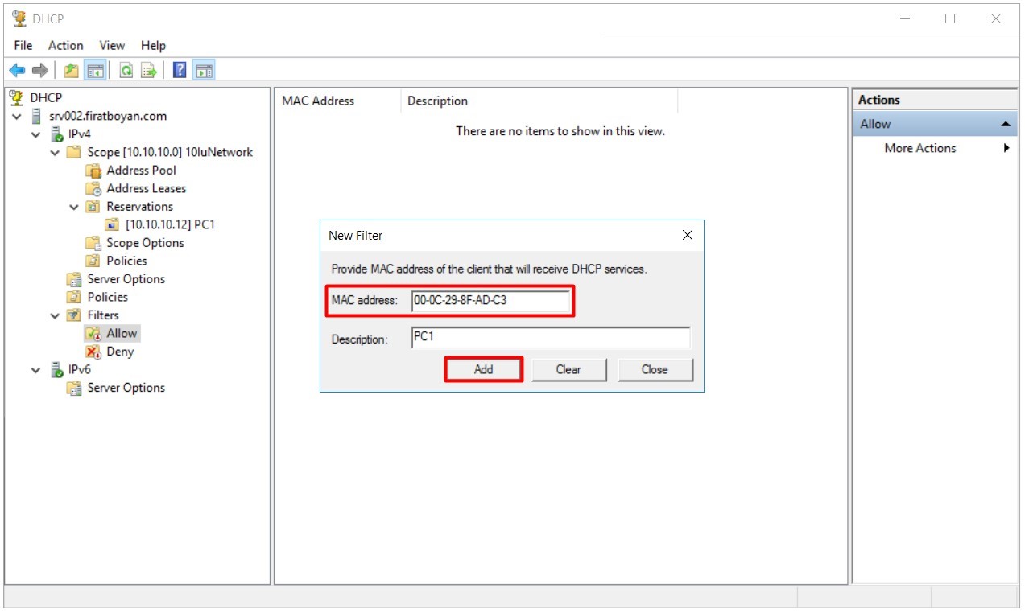Click the Up One Level folder icon
Screen dimensions: 1025x613
72,71
